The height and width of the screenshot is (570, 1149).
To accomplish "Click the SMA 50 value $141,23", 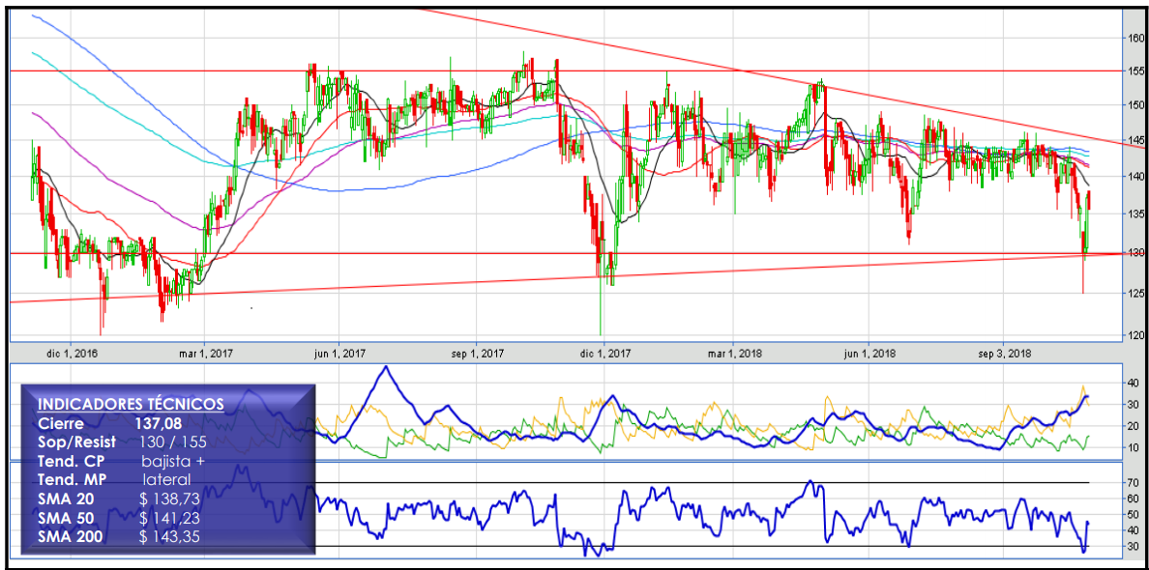I will tap(170, 518).
